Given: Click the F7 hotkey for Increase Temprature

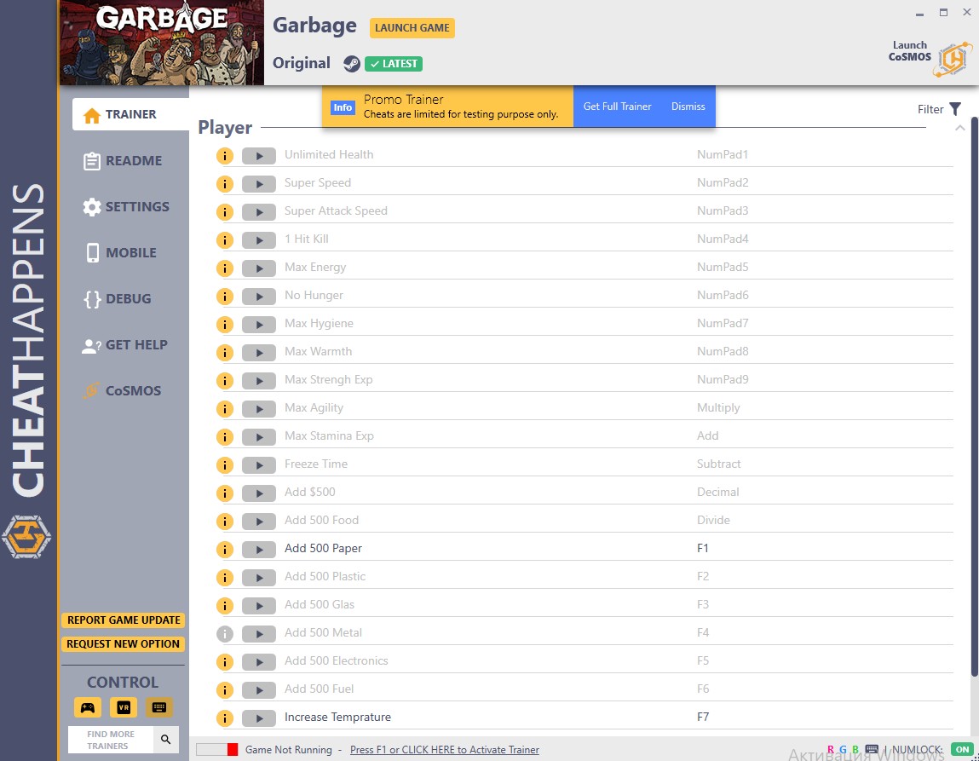Looking at the screenshot, I should tap(703, 717).
